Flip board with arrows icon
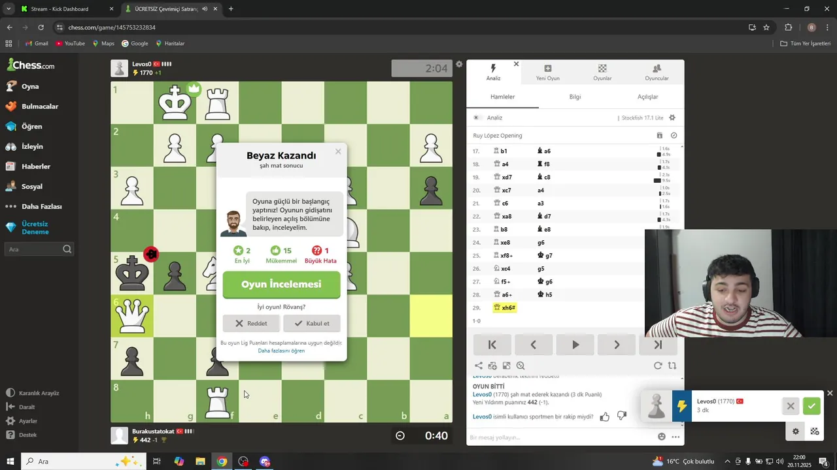The height and width of the screenshot is (470, 837). point(672,366)
